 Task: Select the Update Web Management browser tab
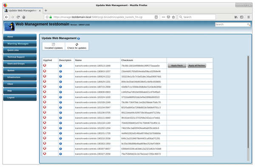(23, 11)
